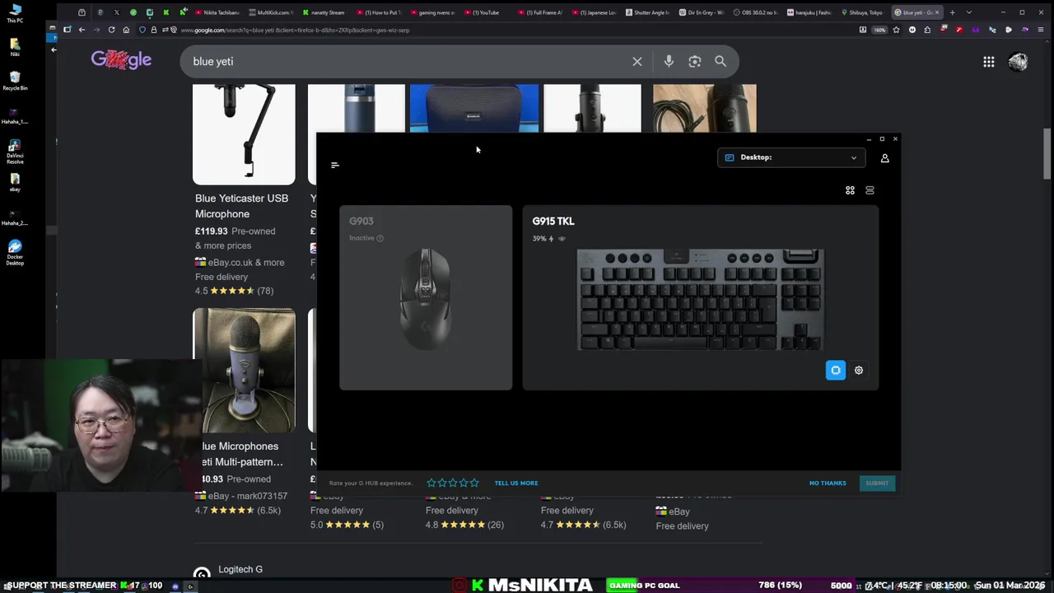The height and width of the screenshot is (593, 1054).
Task: Switch to OBS 30.0.2 browser tab
Action: (756, 12)
